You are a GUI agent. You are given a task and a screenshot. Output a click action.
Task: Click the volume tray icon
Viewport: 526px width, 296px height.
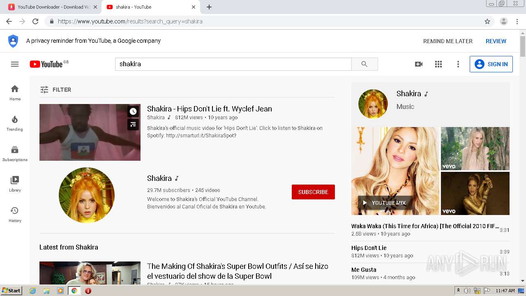point(467,291)
